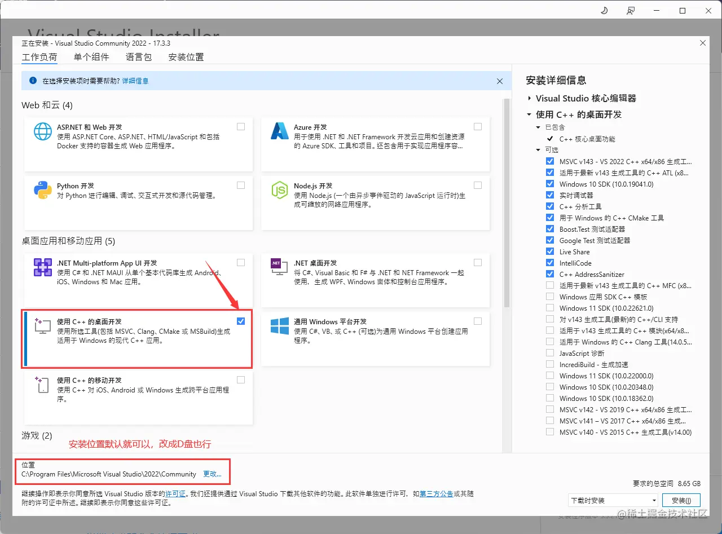Click the 要求的总空间 8.65 GB text

667,484
